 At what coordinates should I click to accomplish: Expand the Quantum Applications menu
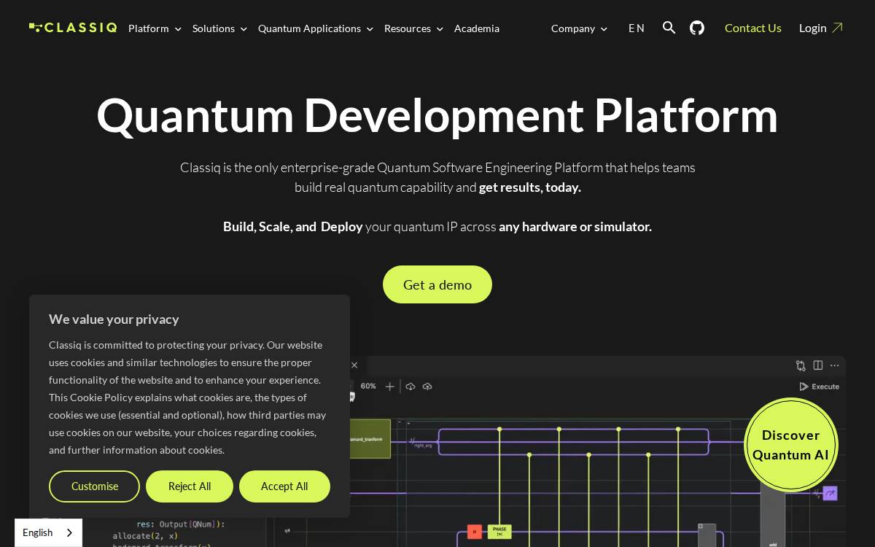(x=316, y=28)
